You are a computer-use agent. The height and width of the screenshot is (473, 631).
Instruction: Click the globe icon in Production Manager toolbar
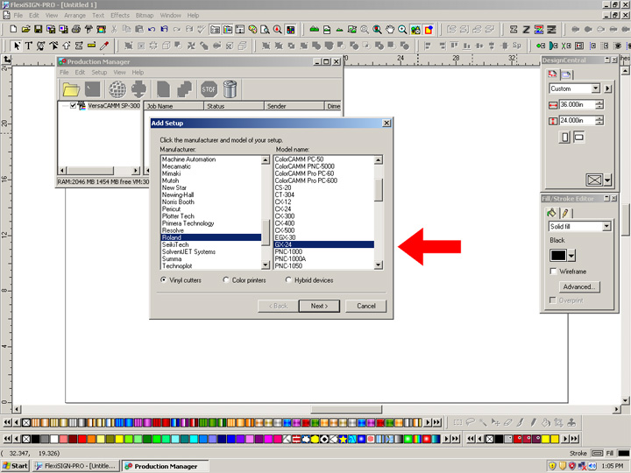point(117,88)
